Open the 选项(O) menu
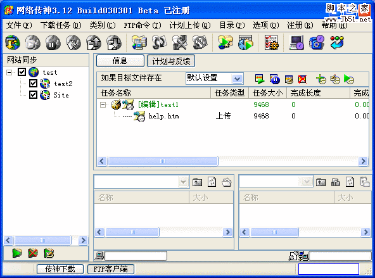The width and height of the screenshot is (375, 278). 266,25
